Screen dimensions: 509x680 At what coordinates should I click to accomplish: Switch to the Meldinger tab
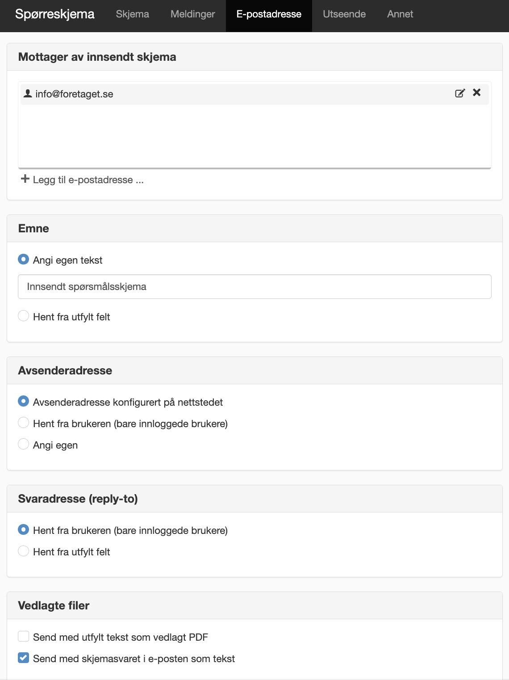point(193,14)
